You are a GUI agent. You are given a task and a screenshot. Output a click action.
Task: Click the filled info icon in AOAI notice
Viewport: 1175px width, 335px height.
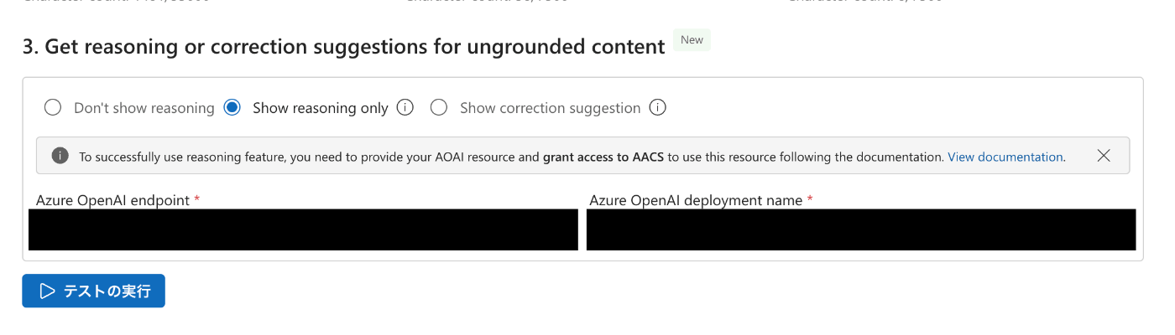tap(60, 156)
